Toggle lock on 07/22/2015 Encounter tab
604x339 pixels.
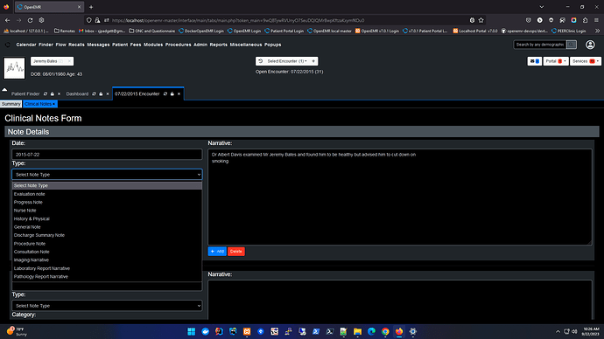click(172, 93)
